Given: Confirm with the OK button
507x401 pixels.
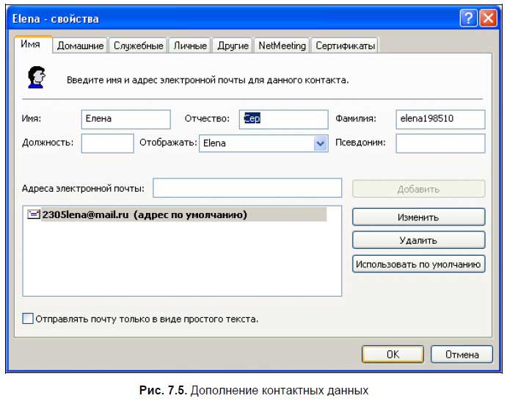Looking at the screenshot, I should coord(393,354).
